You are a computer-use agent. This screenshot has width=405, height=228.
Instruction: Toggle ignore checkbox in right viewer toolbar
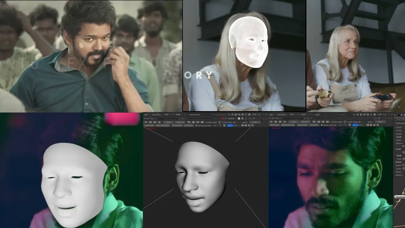(366, 122)
